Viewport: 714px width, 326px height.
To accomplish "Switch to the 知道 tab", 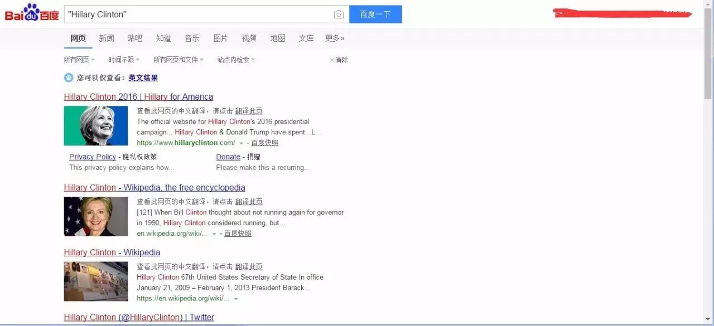I will (x=163, y=38).
